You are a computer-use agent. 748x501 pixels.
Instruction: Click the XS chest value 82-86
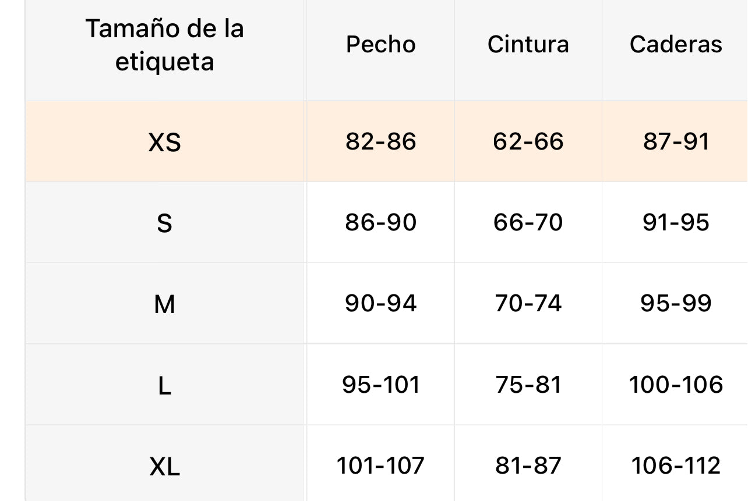point(380,141)
